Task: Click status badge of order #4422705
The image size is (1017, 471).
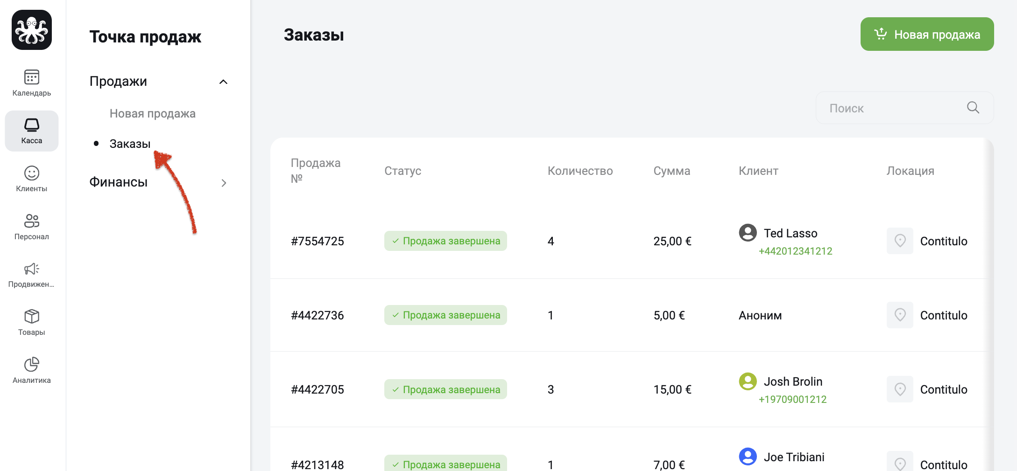Action: (x=445, y=389)
